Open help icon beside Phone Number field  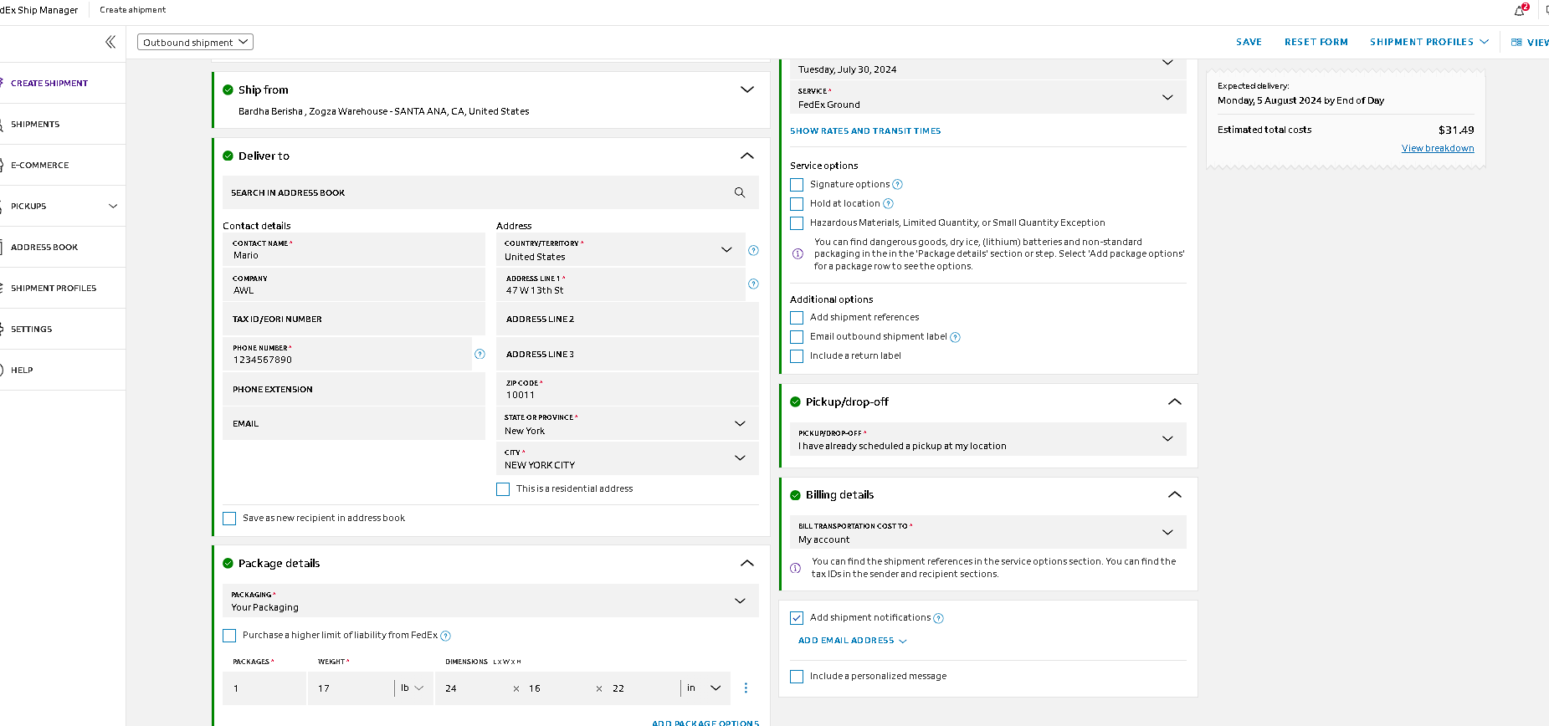(x=480, y=354)
